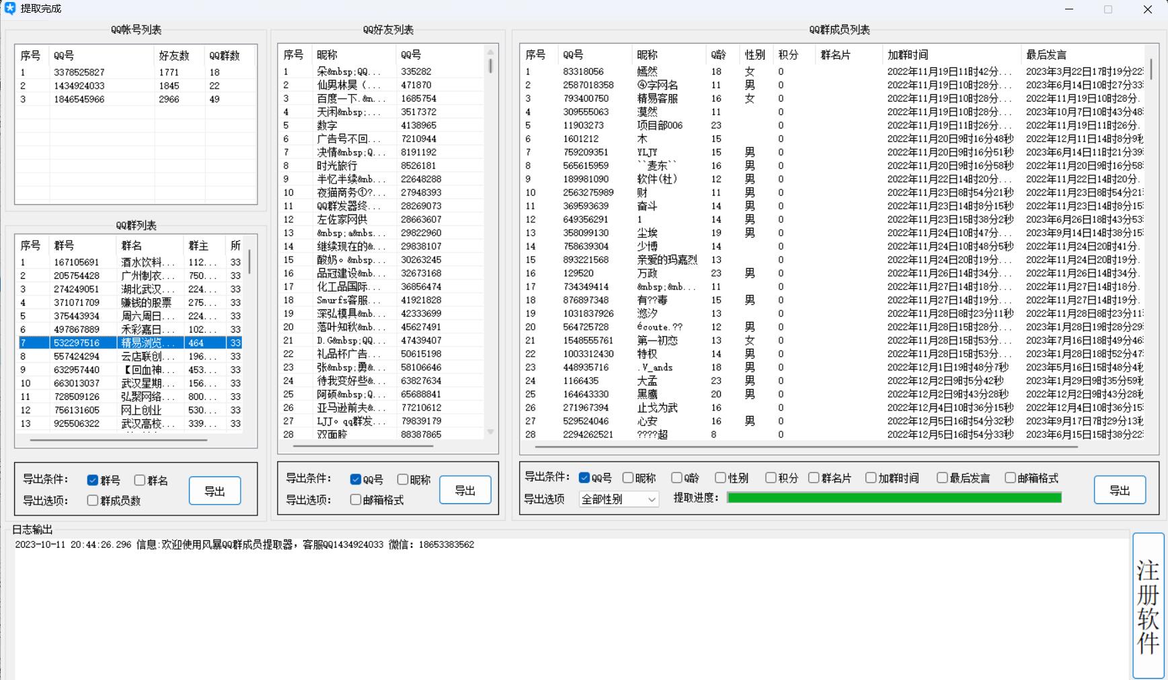1168x680 pixels.
Task: Open the 全部性别 gender dropdown
Action: (x=618, y=499)
